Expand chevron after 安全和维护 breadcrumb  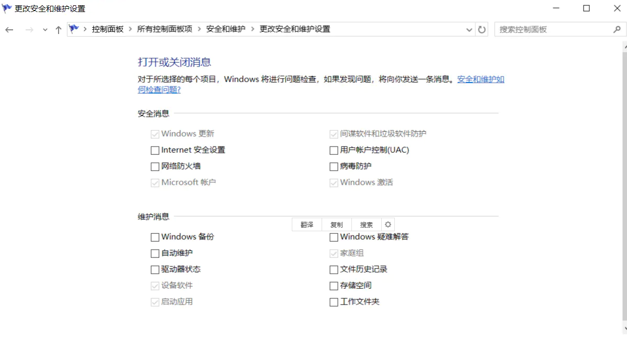tap(253, 29)
